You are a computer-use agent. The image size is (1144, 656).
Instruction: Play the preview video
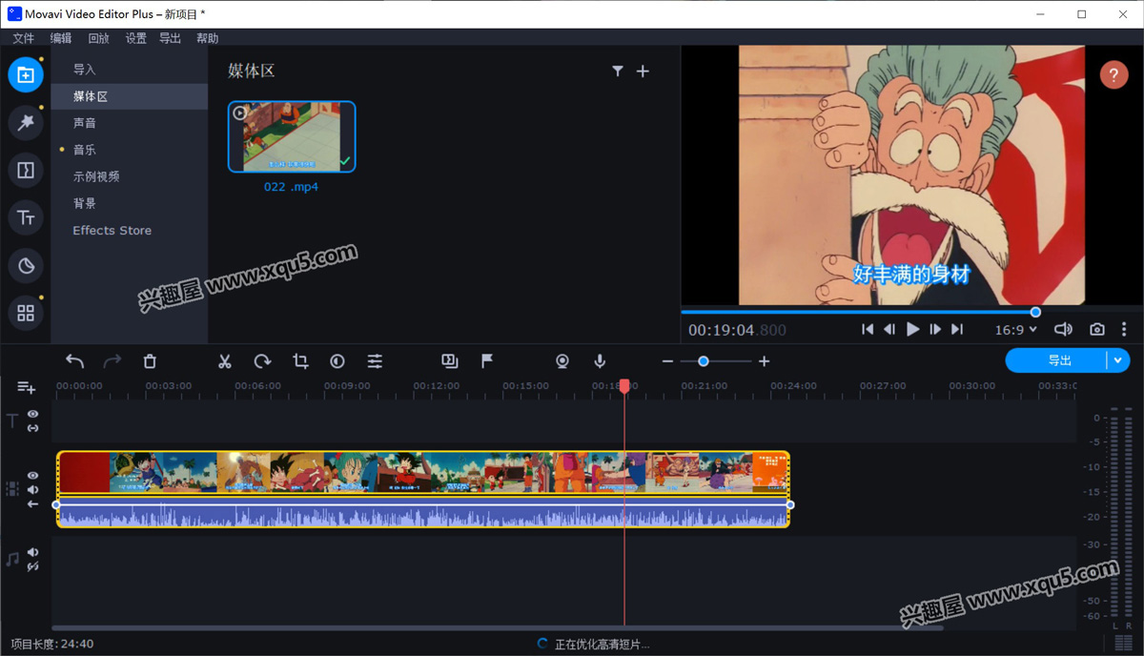(x=912, y=329)
